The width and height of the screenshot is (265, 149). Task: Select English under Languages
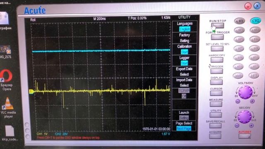(x=185, y=29)
